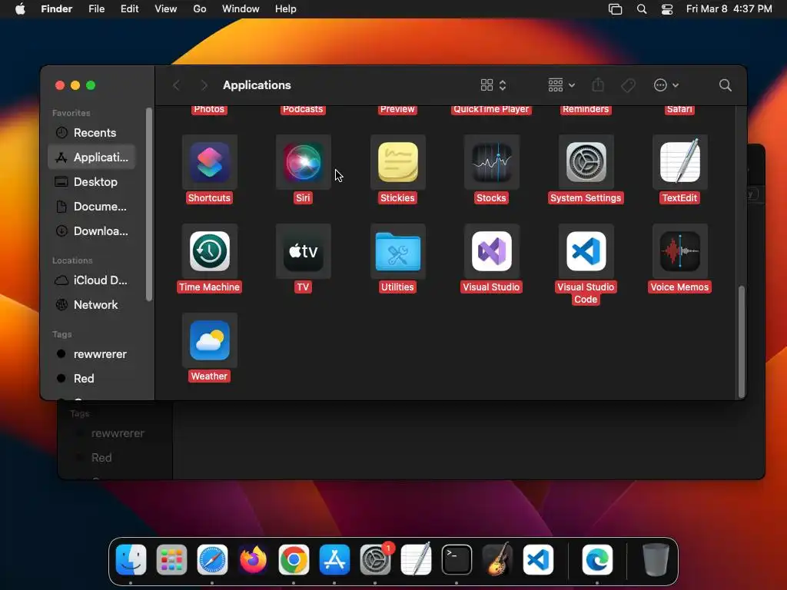Open the Finder menu
The image size is (787, 590).
(56, 9)
